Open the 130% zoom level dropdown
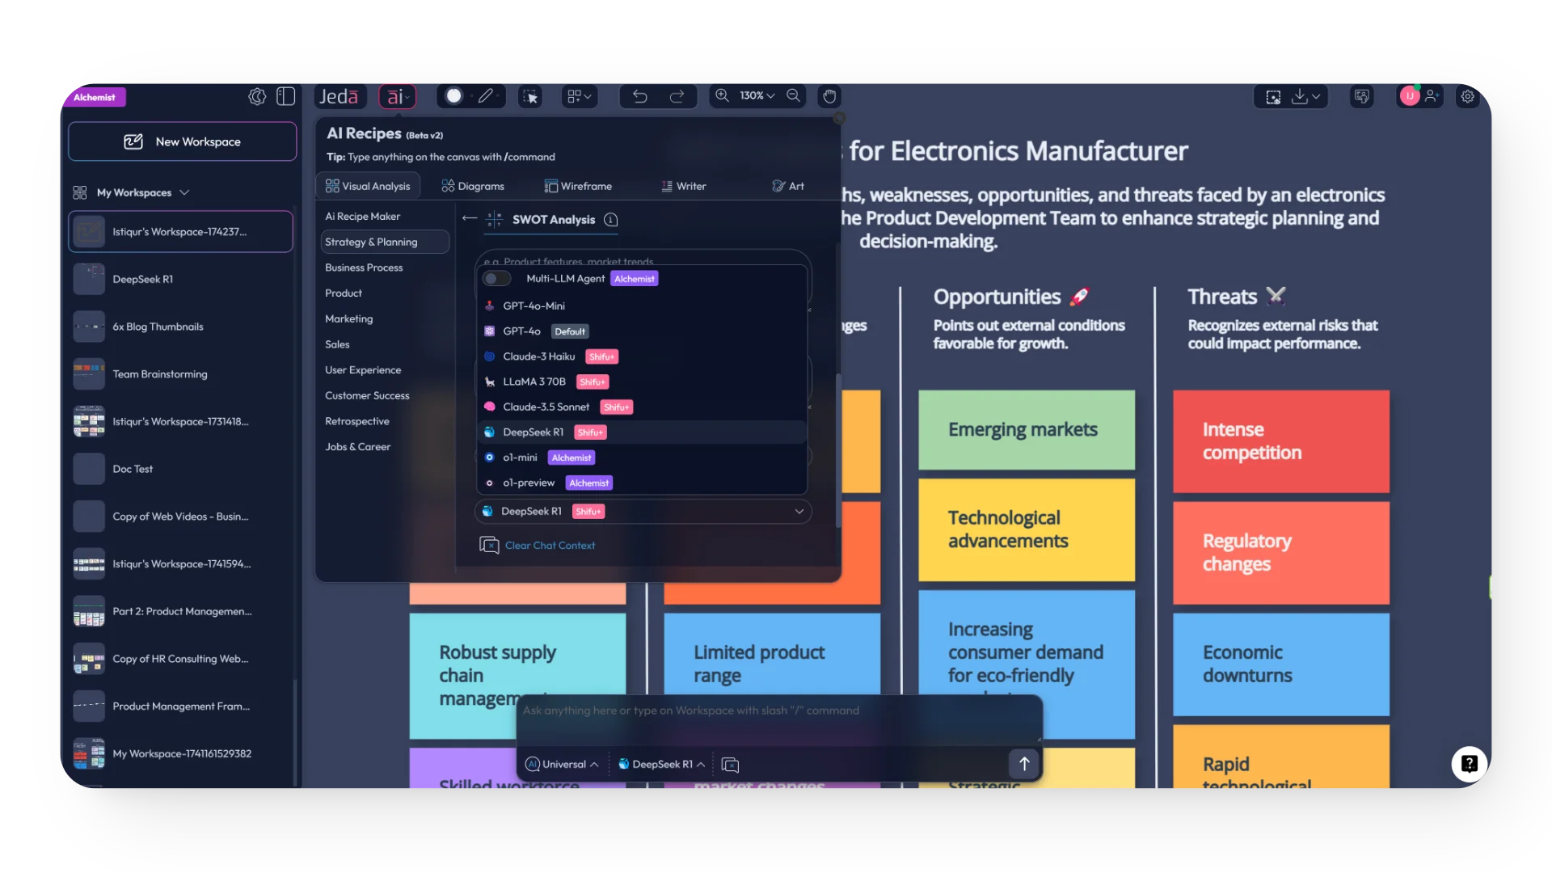This screenshot has height=873, width=1552. 757,95
